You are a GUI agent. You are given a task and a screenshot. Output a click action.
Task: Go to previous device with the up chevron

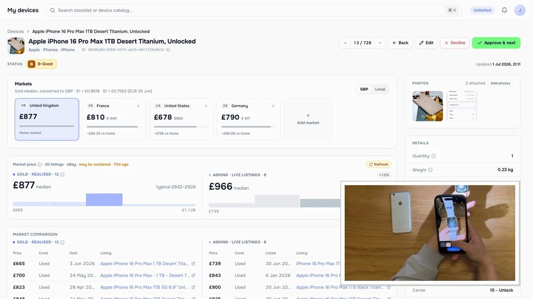click(345, 43)
